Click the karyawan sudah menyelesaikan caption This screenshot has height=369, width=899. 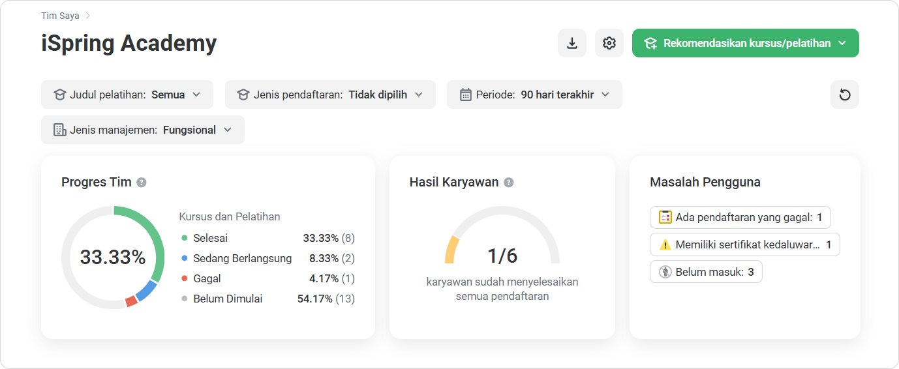502,289
